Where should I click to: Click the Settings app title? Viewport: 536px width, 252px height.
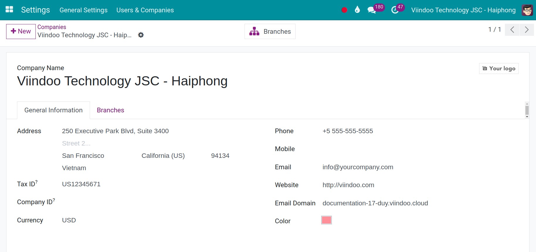pos(35,10)
